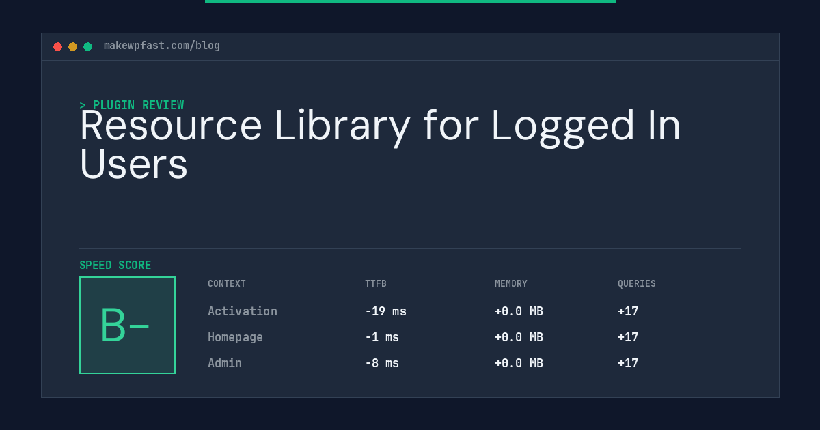
Task: Click the 'SPEED SCORE' label
Action: pos(115,266)
